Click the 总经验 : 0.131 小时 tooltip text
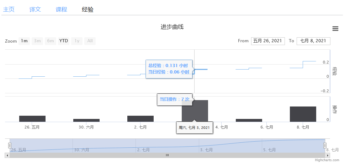 click(x=169, y=65)
